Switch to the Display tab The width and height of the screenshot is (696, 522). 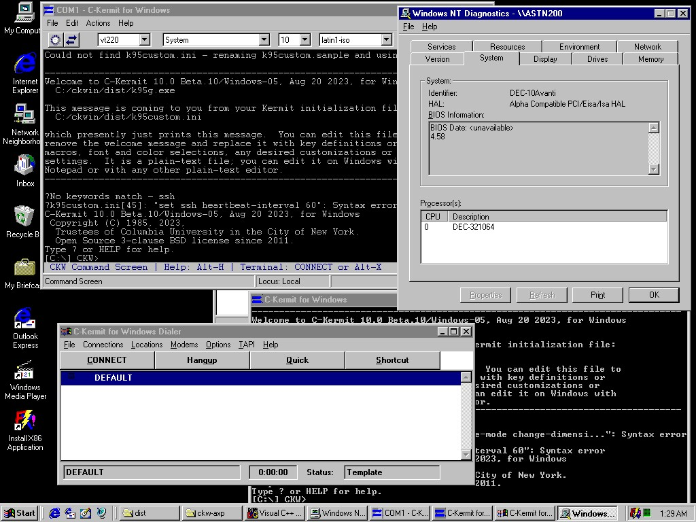[545, 59]
